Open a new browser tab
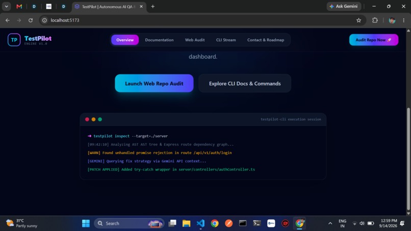411x231 pixels. (153, 7)
